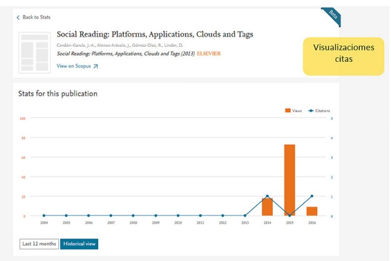Click the 2015 views bar

click(290, 180)
